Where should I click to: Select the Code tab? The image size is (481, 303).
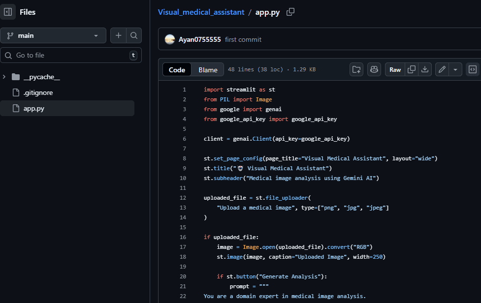pos(177,69)
